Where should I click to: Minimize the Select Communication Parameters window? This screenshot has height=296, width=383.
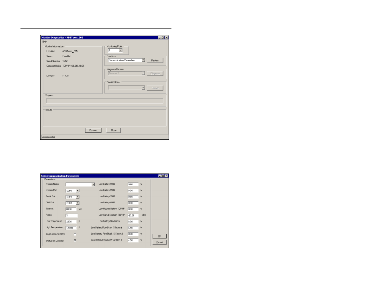(160, 176)
